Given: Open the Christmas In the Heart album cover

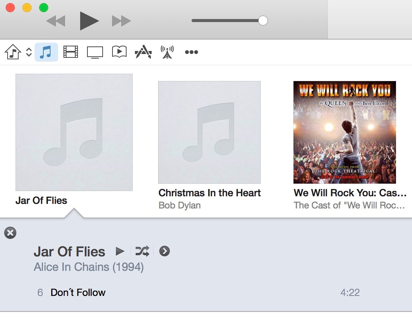Looking at the screenshot, I should point(209,132).
